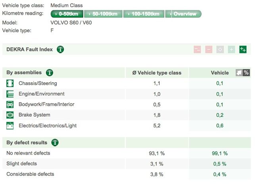Click the Chassis/Steering assembly icon

pyautogui.click(x=10, y=83)
